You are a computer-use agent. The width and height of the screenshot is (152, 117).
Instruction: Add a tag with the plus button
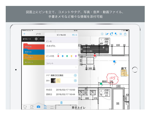tap(75, 75)
